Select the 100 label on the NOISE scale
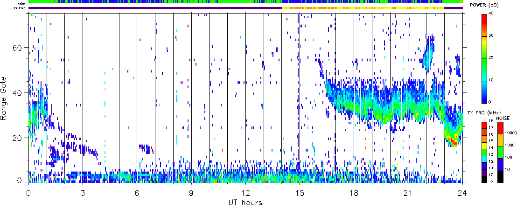The image size is (517, 205). pos(509,158)
